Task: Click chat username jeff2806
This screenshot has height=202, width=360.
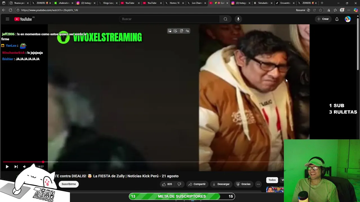Action: tap(8, 34)
